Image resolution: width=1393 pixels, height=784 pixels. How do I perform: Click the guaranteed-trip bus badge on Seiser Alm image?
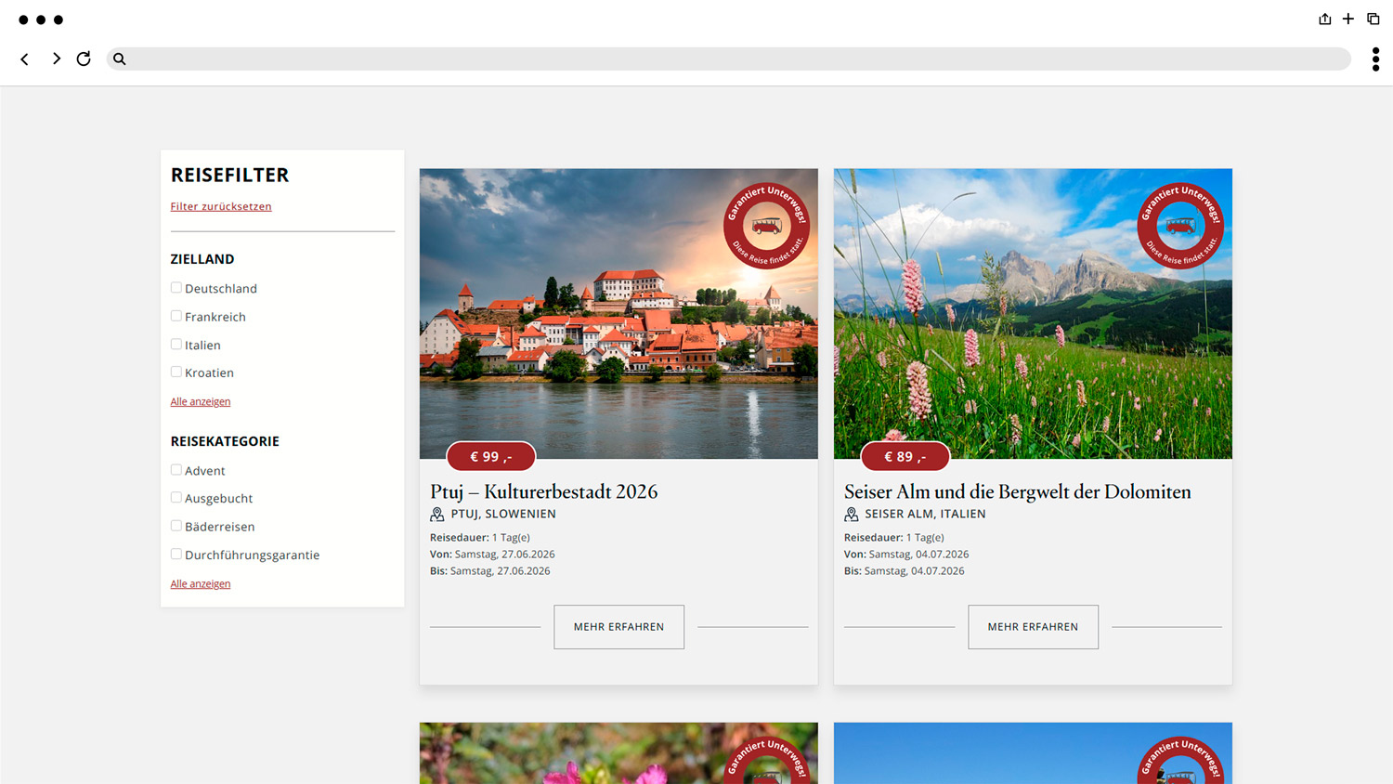pos(1180,226)
